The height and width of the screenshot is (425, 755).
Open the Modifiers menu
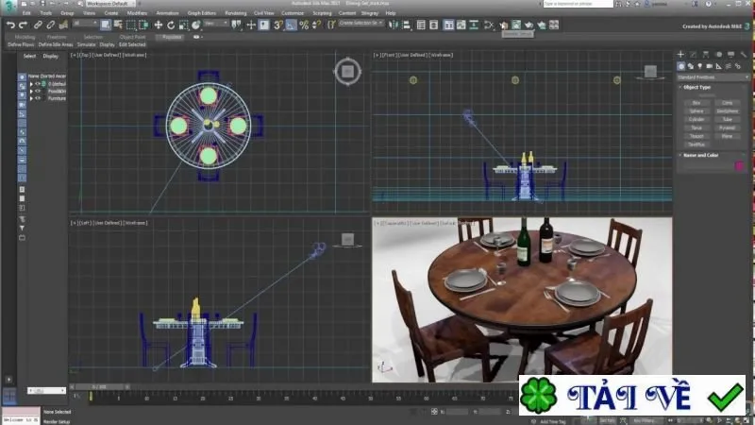click(137, 13)
